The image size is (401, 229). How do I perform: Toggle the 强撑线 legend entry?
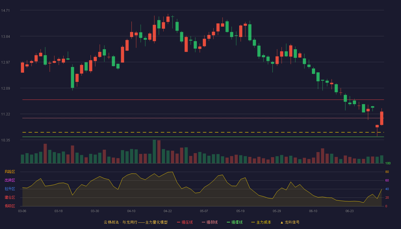tap(235, 222)
